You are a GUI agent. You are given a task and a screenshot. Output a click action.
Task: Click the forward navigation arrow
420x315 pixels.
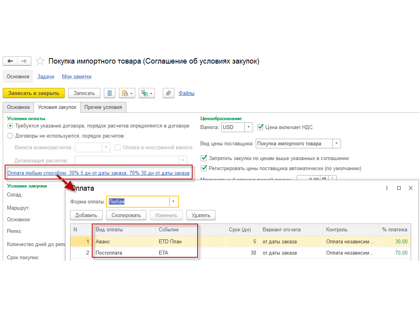pos(24,61)
